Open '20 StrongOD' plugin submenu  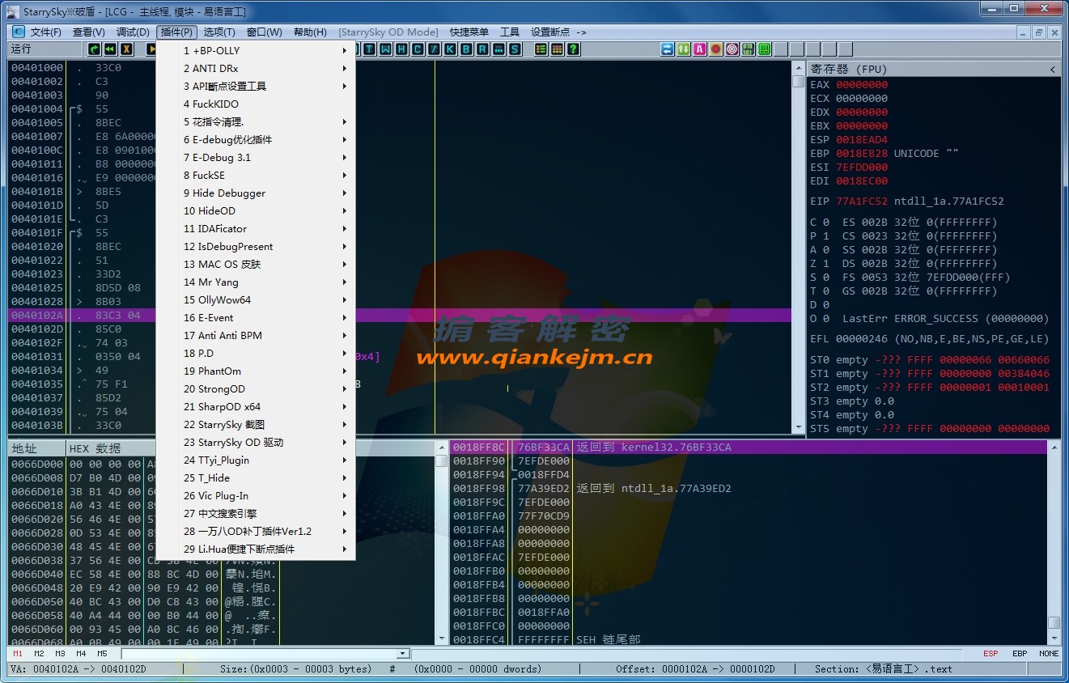(x=256, y=388)
